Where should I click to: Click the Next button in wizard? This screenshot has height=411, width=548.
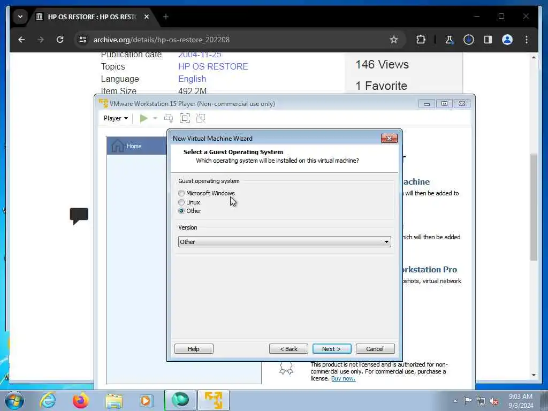(332, 349)
